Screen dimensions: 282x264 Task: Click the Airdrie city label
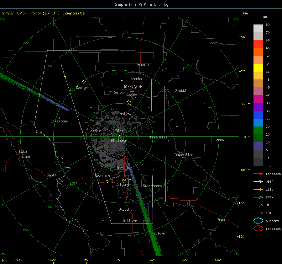click(x=123, y=168)
